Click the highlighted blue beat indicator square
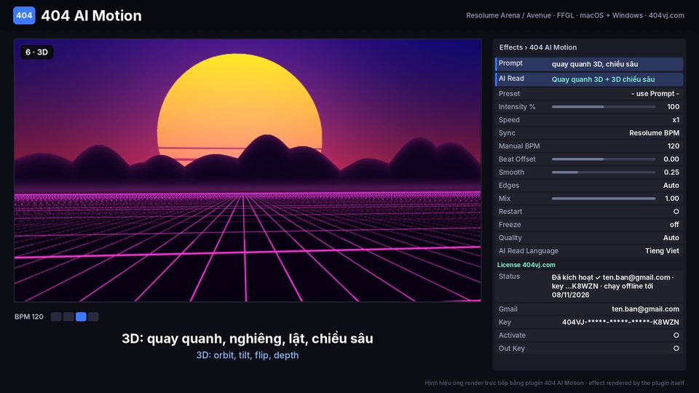The width and height of the screenshot is (699, 393). tap(81, 317)
